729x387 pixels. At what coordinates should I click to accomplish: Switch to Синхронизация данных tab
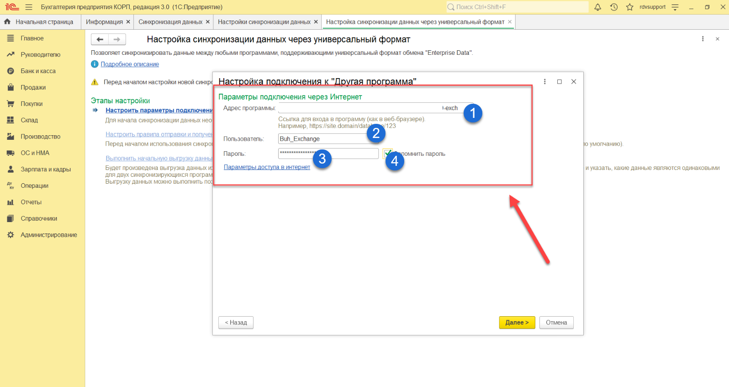(x=170, y=22)
